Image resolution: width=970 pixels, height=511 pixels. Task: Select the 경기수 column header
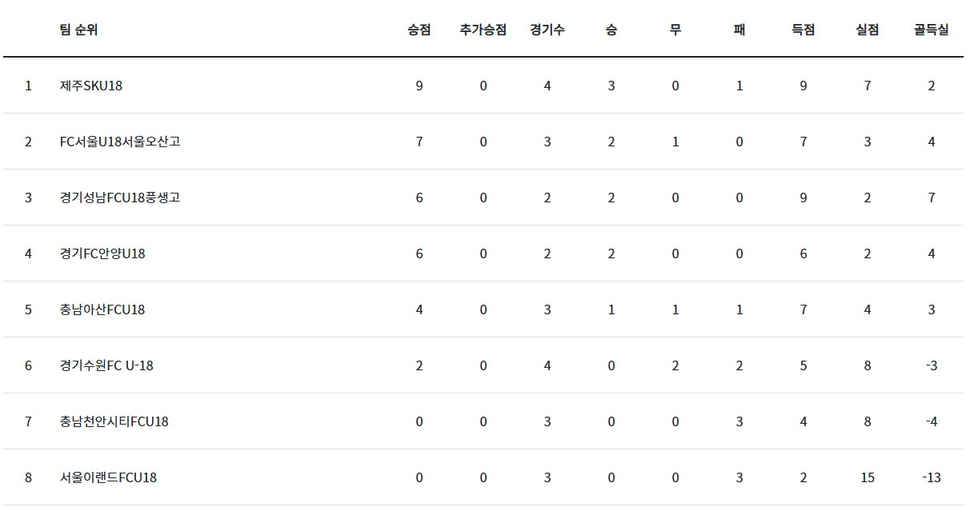click(x=547, y=30)
